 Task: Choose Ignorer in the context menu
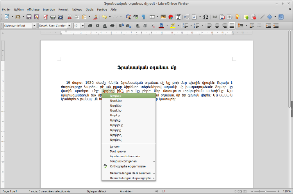(129, 147)
